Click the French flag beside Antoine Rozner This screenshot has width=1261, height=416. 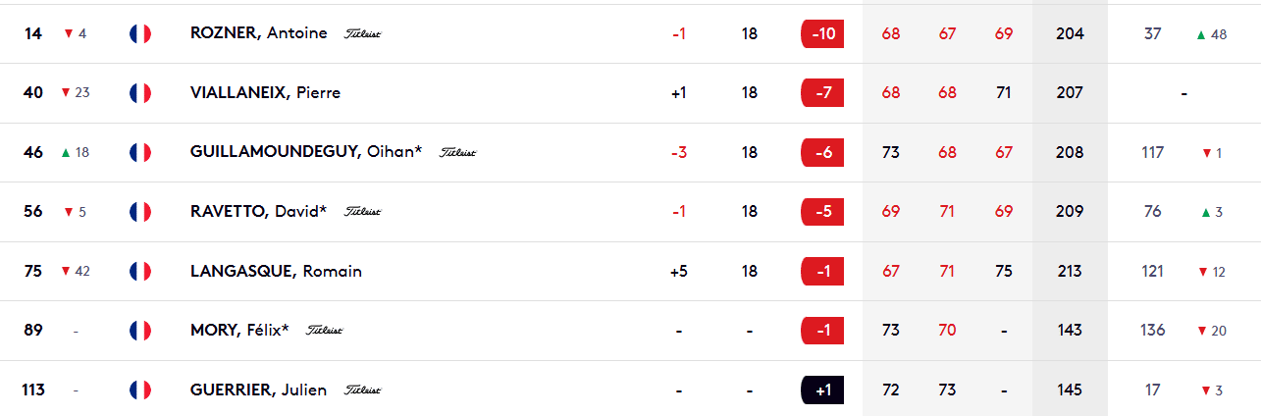tap(139, 33)
